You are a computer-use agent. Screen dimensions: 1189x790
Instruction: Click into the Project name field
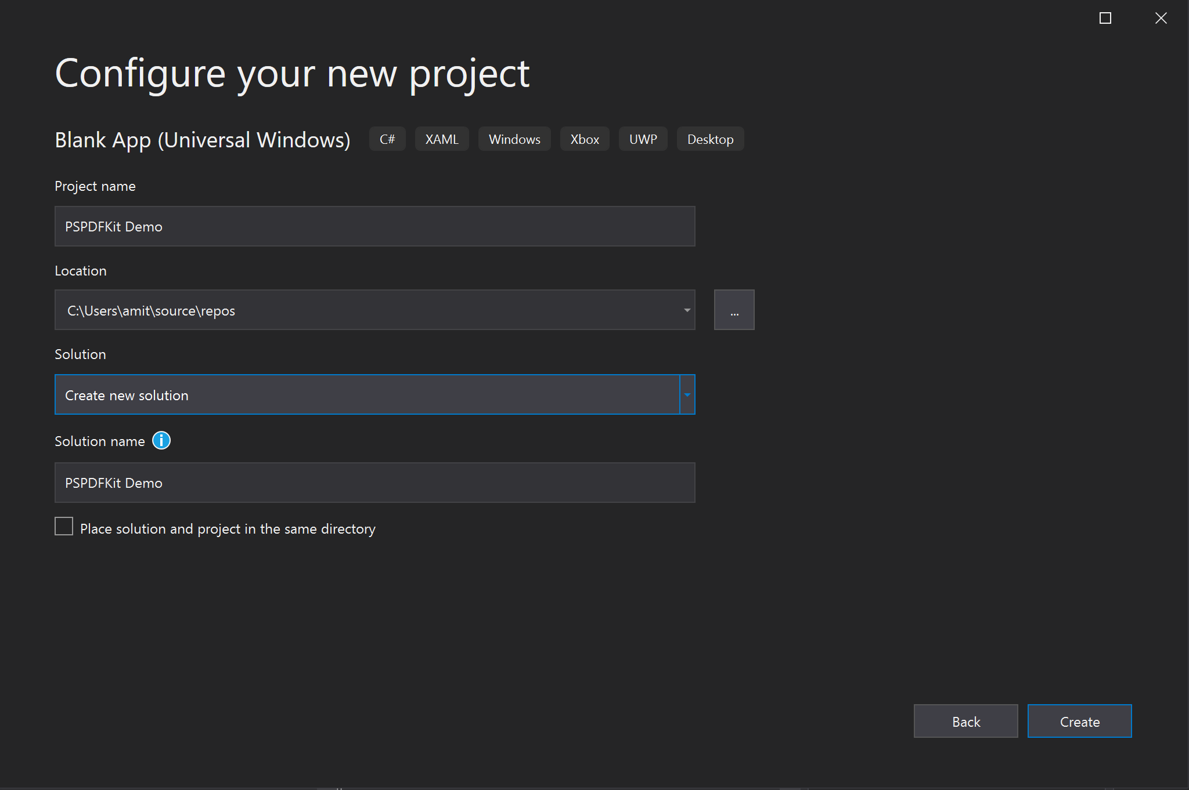point(375,226)
